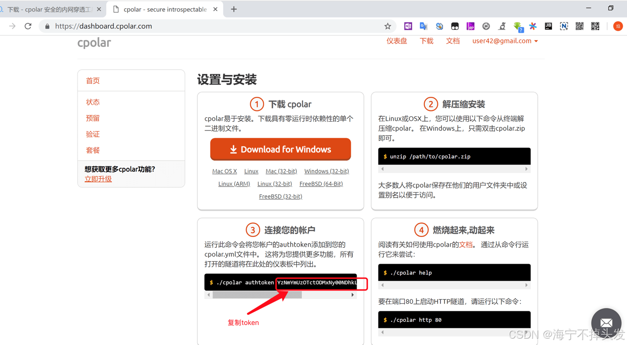Click the gray circular refresh extension icon
Viewport: 627px width, 345px height.
486,26
